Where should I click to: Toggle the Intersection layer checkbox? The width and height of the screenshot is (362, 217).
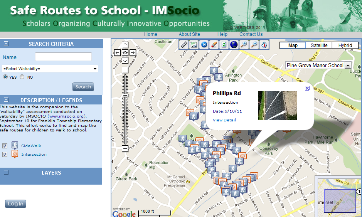(x=5, y=155)
